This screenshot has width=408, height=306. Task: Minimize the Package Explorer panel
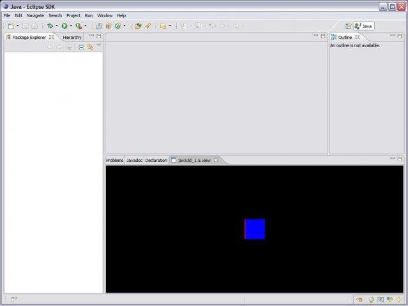point(91,35)
